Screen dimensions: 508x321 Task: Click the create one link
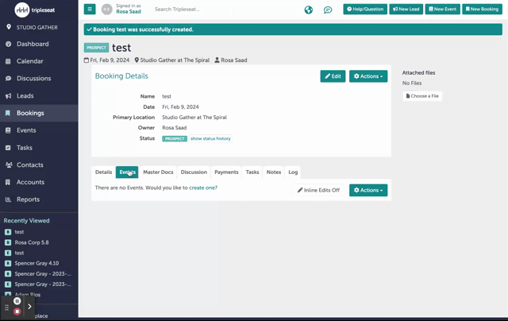[x=203, y=188]
